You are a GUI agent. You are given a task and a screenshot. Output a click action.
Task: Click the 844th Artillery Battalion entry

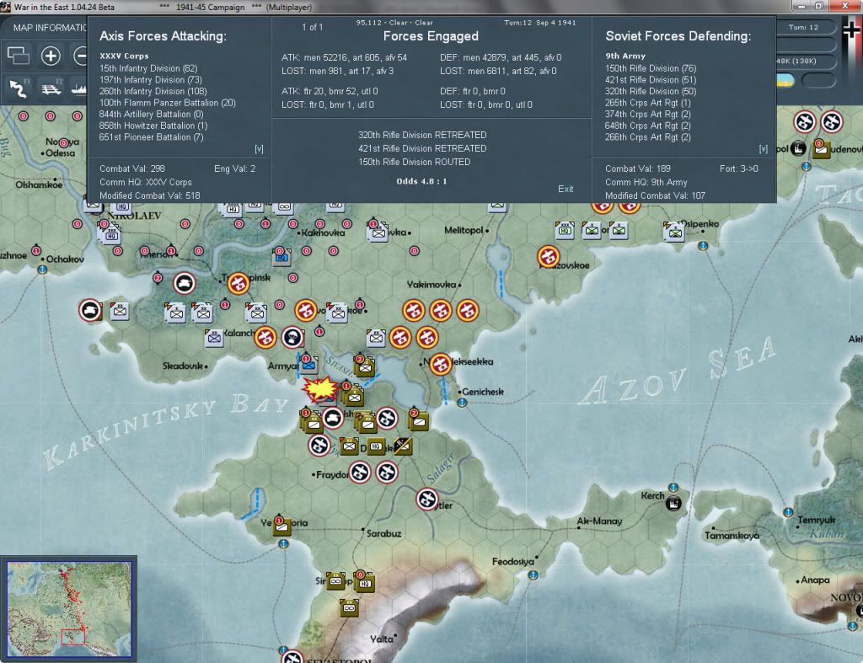152,115
